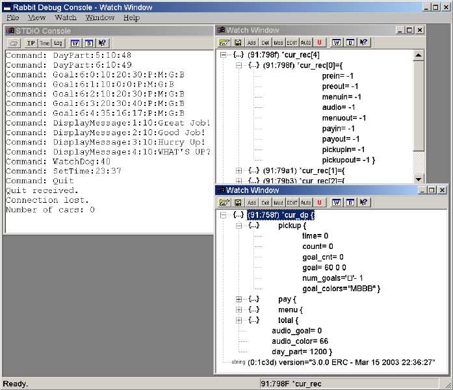Click the W window icon in upper Watch Window

tap(336, 43)
